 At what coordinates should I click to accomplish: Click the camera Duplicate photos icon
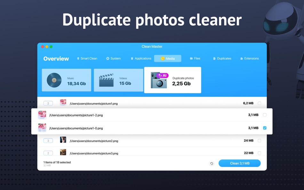pyautogui.click(x=159, y=81)
